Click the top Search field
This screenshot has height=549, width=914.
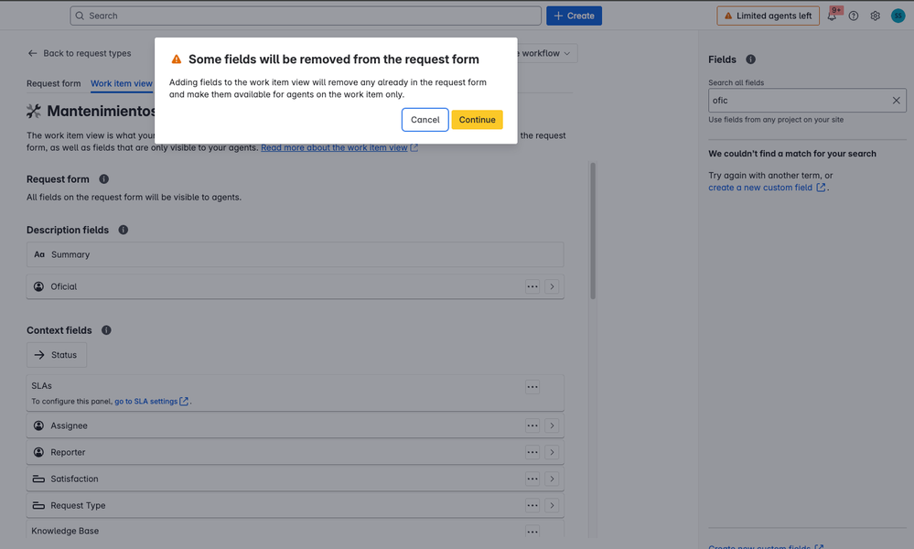306,16
